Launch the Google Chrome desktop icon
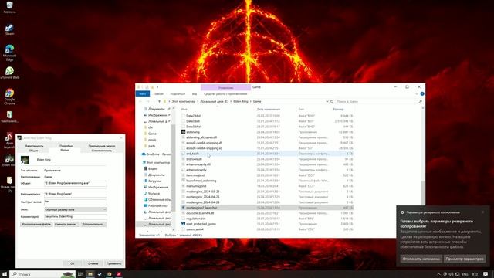The width and height of the screenshot is (494, 278). point(9,96)
